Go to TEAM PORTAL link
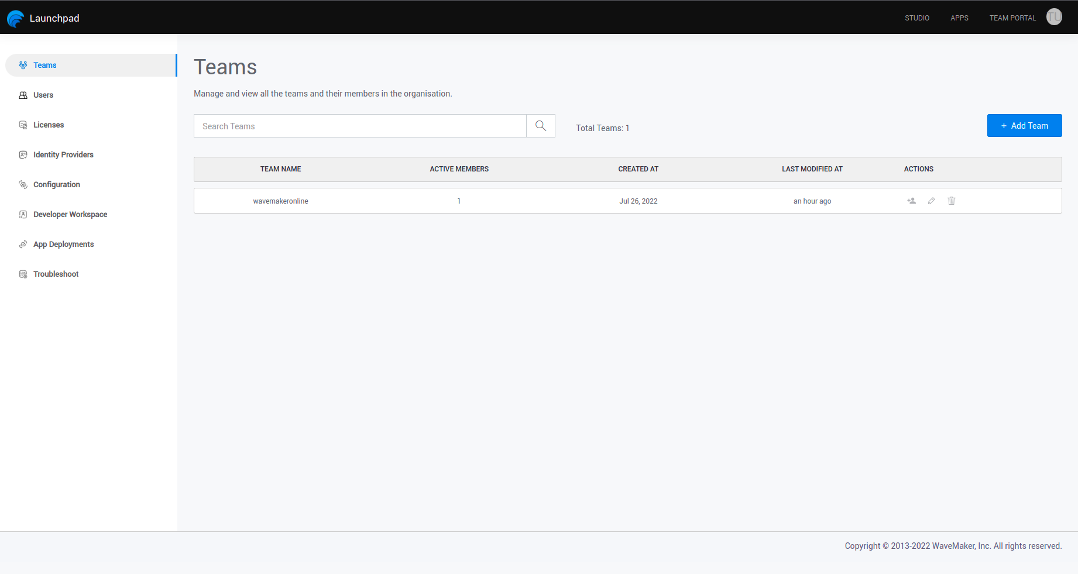1078x574 pixels. [x=1012, y=18]
